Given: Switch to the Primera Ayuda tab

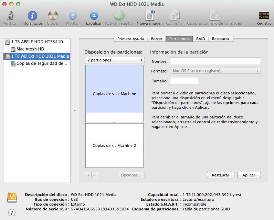Looking at the screenshot, I should coord(130,39).
